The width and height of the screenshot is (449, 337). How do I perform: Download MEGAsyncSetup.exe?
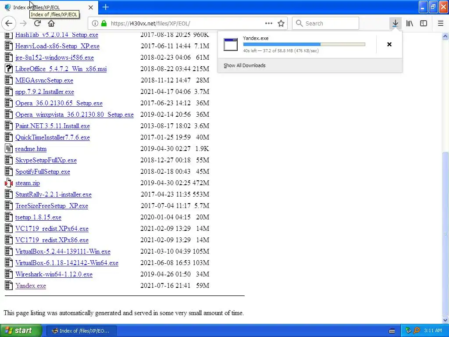(x=44, y=81)
